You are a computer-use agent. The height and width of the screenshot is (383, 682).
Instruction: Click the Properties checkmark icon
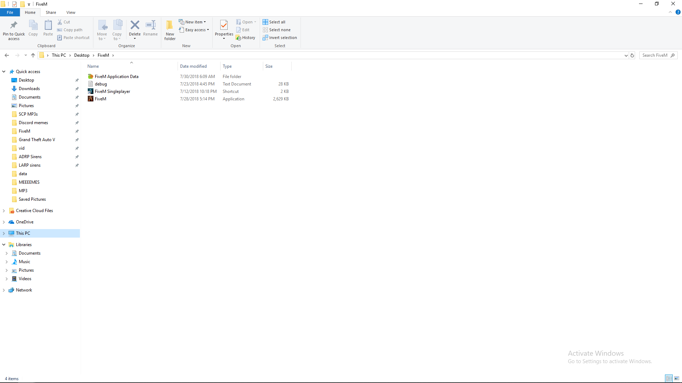[224, 25]
